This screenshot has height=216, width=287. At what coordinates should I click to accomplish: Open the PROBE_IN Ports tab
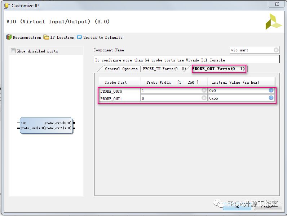click(164, 69)
